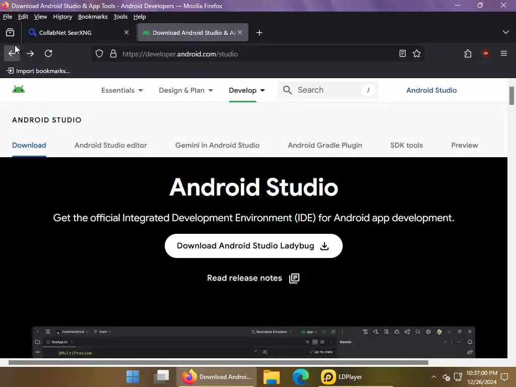516x387 pixels.
Task: Open the SDK tools tab
Action: [407, 145]
